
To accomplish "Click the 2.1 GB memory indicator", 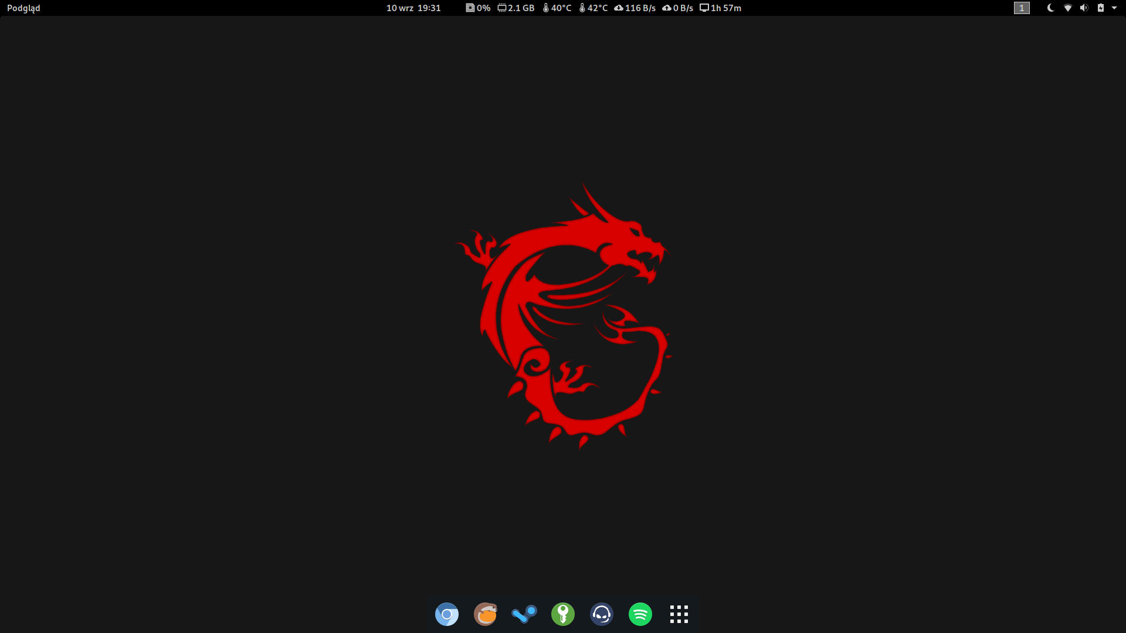I will point(516,8).
